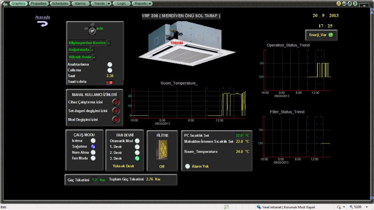This screenshot has height=210, width=374.
Task: Click Mahalden İstenen Sıcaklık Set 22.0 value
Action: click(239, 141)
